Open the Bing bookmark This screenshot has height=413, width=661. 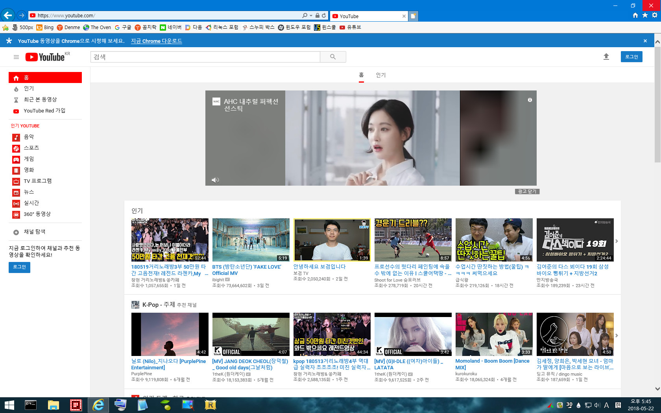click(45, 28)
